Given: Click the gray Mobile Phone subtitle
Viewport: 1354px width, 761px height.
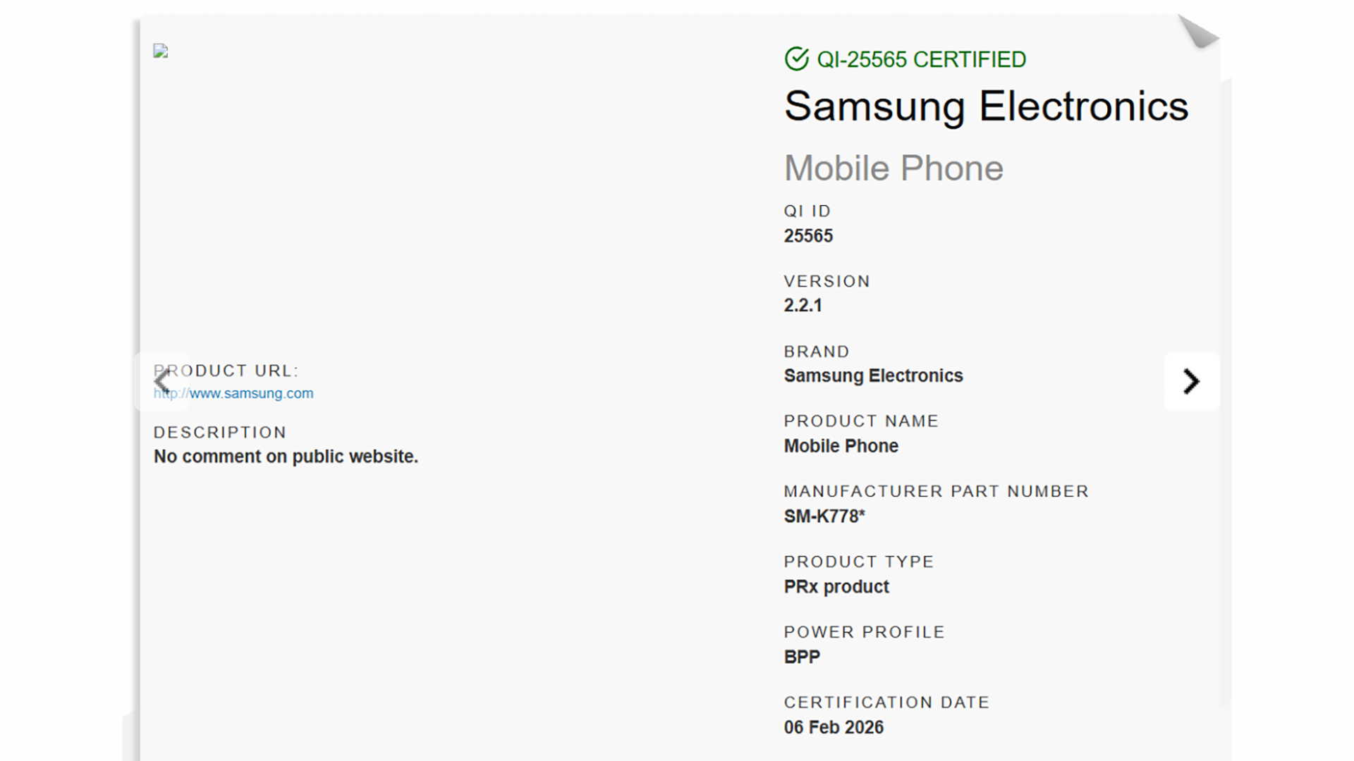Looking at the screenshot, I should click(893, 168).
